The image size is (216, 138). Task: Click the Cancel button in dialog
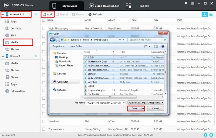[x=155, y=109]
